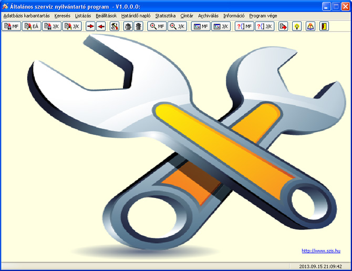This screenshot has height=271, width=352.
Task: Open the Határidő napló menu
Action: point(136,16)
